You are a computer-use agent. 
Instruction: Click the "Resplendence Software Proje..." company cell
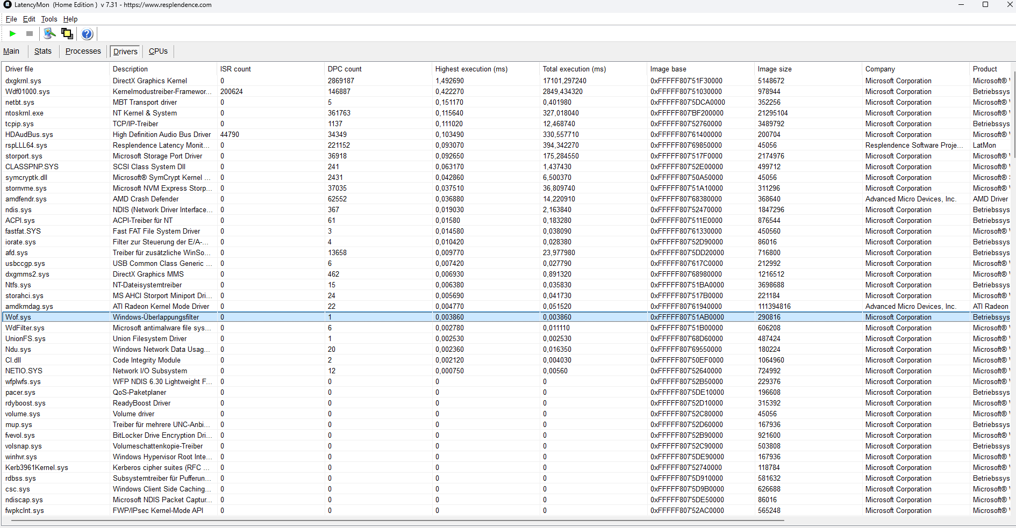[x=914, y=146]
